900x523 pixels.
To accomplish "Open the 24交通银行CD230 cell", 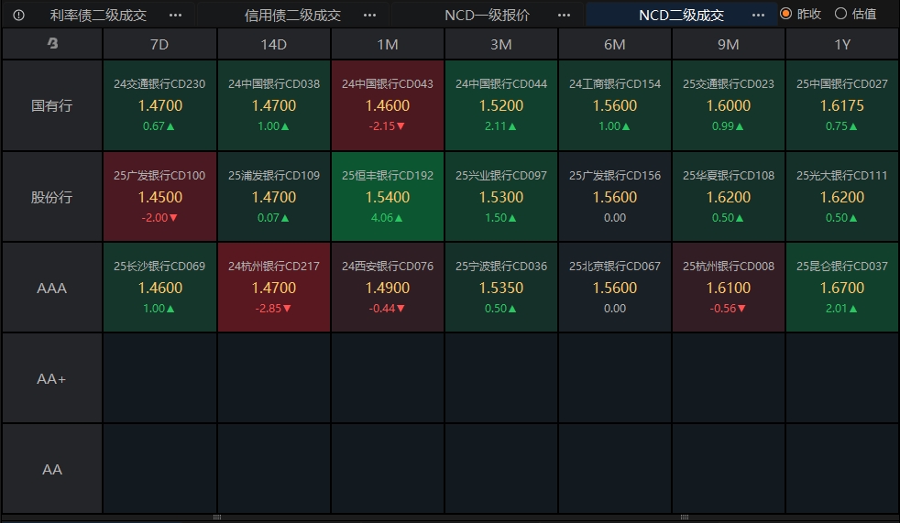I will [159, 105].
